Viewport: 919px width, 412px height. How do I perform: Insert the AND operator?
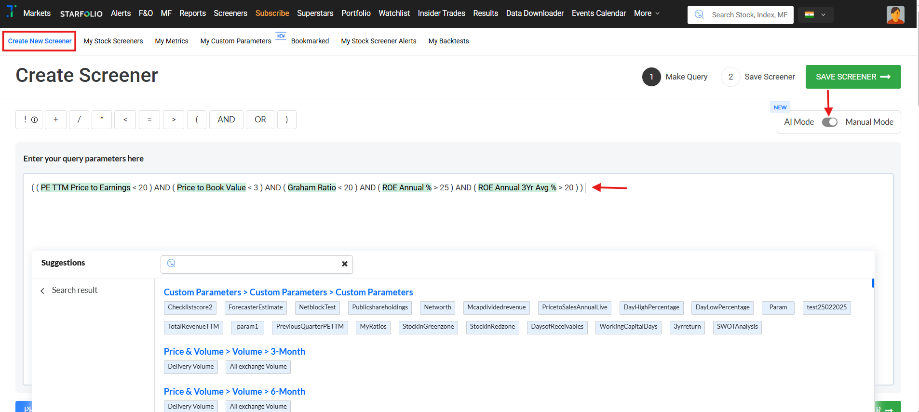(x=226, y=120)
